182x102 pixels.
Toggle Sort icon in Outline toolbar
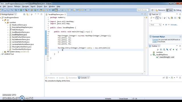[x=164, y=50]
